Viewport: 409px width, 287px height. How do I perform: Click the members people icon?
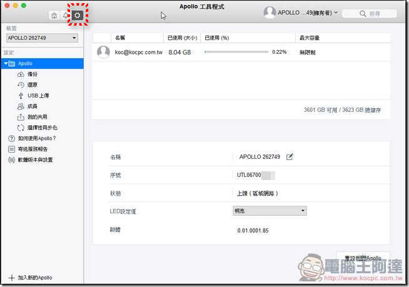point(21,106)
